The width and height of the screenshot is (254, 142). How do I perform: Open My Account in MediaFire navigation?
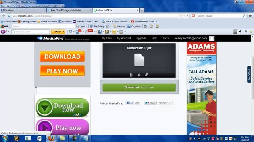[124, 38]
